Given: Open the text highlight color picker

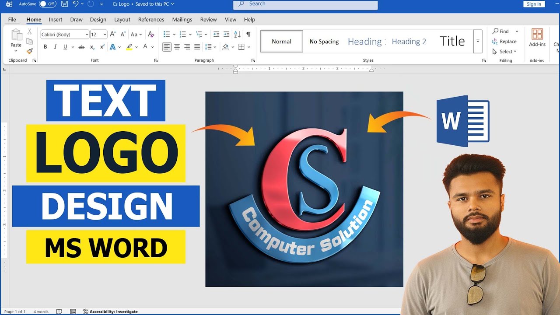Looking at the screenshot, I should pyautogui.click(x=129, y=47).
